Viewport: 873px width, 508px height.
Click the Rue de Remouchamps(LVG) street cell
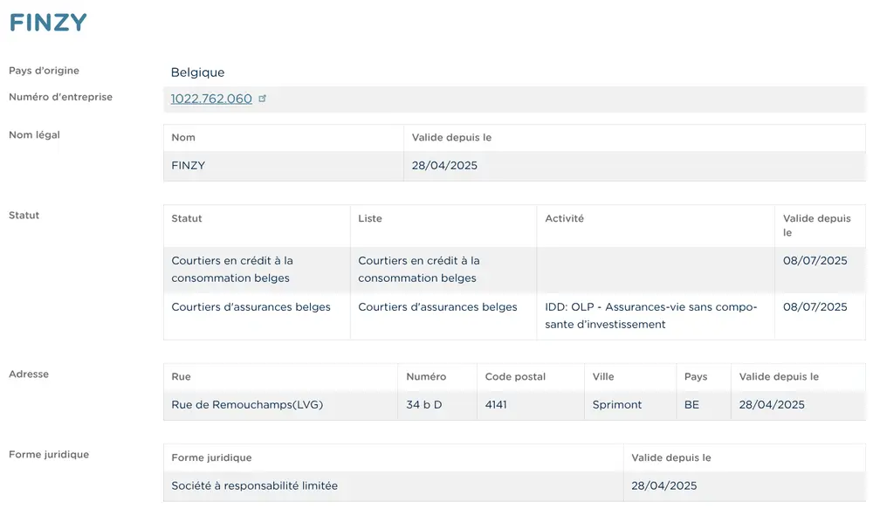[x=247, y=405]
